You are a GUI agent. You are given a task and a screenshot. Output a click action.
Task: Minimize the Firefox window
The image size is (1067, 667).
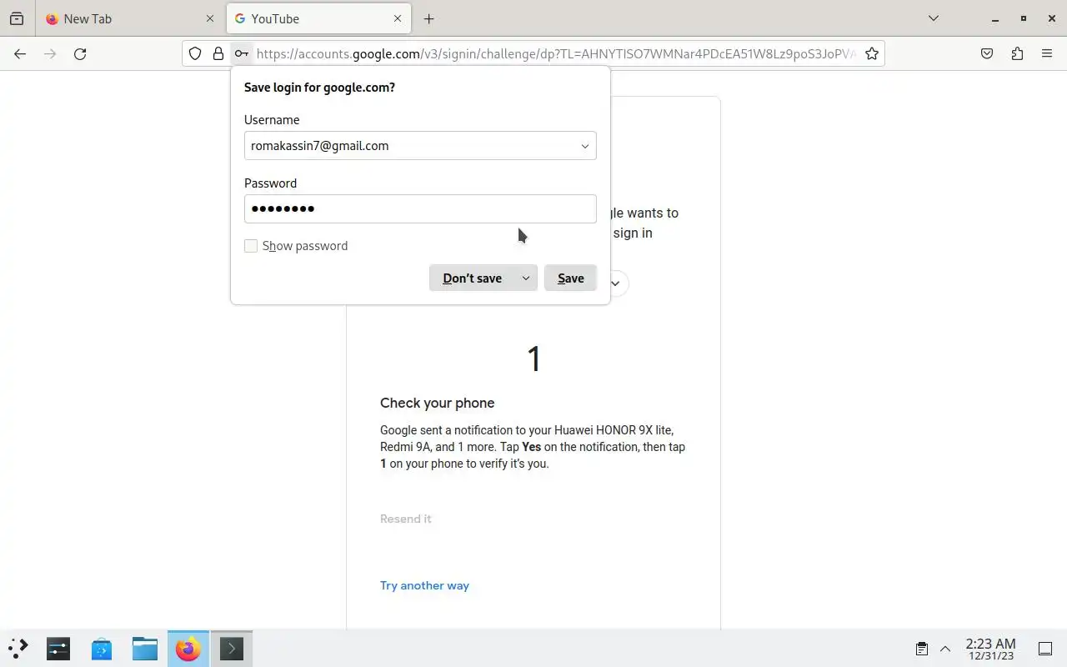[x=994, y=18]
